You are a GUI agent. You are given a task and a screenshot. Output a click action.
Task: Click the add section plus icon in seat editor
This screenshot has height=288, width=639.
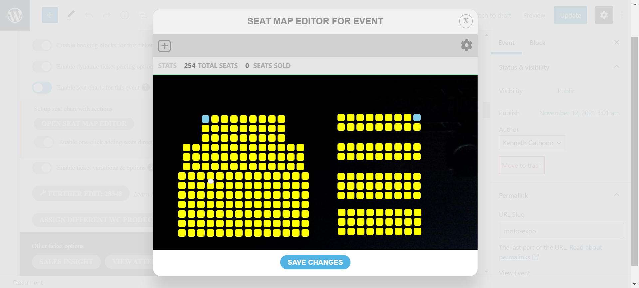pos(164,46)
